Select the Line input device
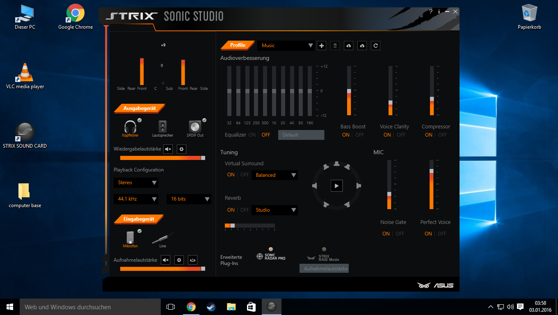This screenshot has width=558, height=315. point(162,239)
